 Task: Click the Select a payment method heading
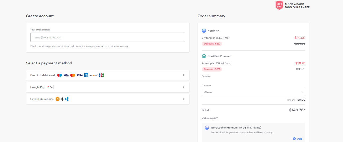click(x=49, y=63)
